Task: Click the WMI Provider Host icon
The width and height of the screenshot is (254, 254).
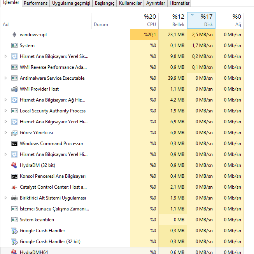Action: tap(14, 89)
